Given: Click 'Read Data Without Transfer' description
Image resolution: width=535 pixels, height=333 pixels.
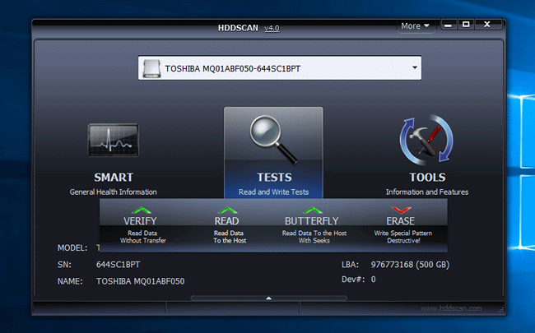Looking at the screenshot, I should click(143, 237).
